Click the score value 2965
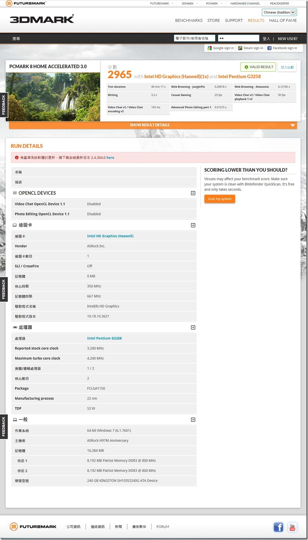This screenshot has height=540, width=308. click(120, 74)
